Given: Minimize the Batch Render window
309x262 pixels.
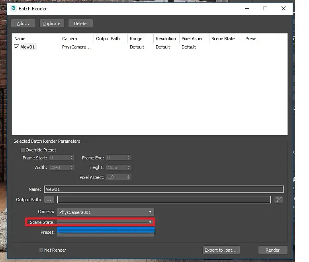Looking at the screenshot, I should click(246, 8).
